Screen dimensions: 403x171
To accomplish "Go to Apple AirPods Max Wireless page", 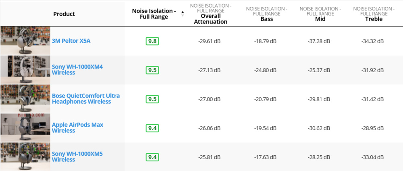I will (x=77, y=128).
